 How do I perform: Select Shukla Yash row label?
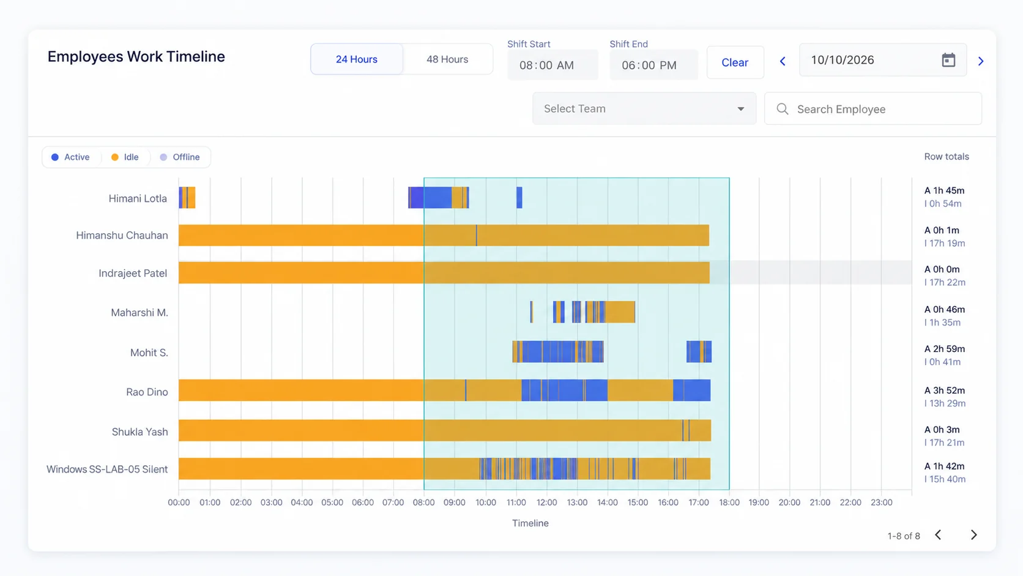[139, 432]
